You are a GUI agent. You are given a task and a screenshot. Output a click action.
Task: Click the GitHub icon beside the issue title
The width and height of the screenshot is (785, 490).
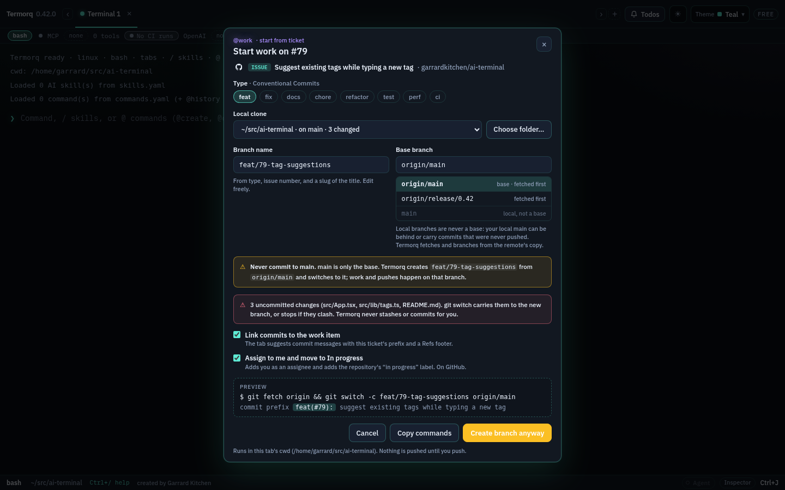(239, 68)
